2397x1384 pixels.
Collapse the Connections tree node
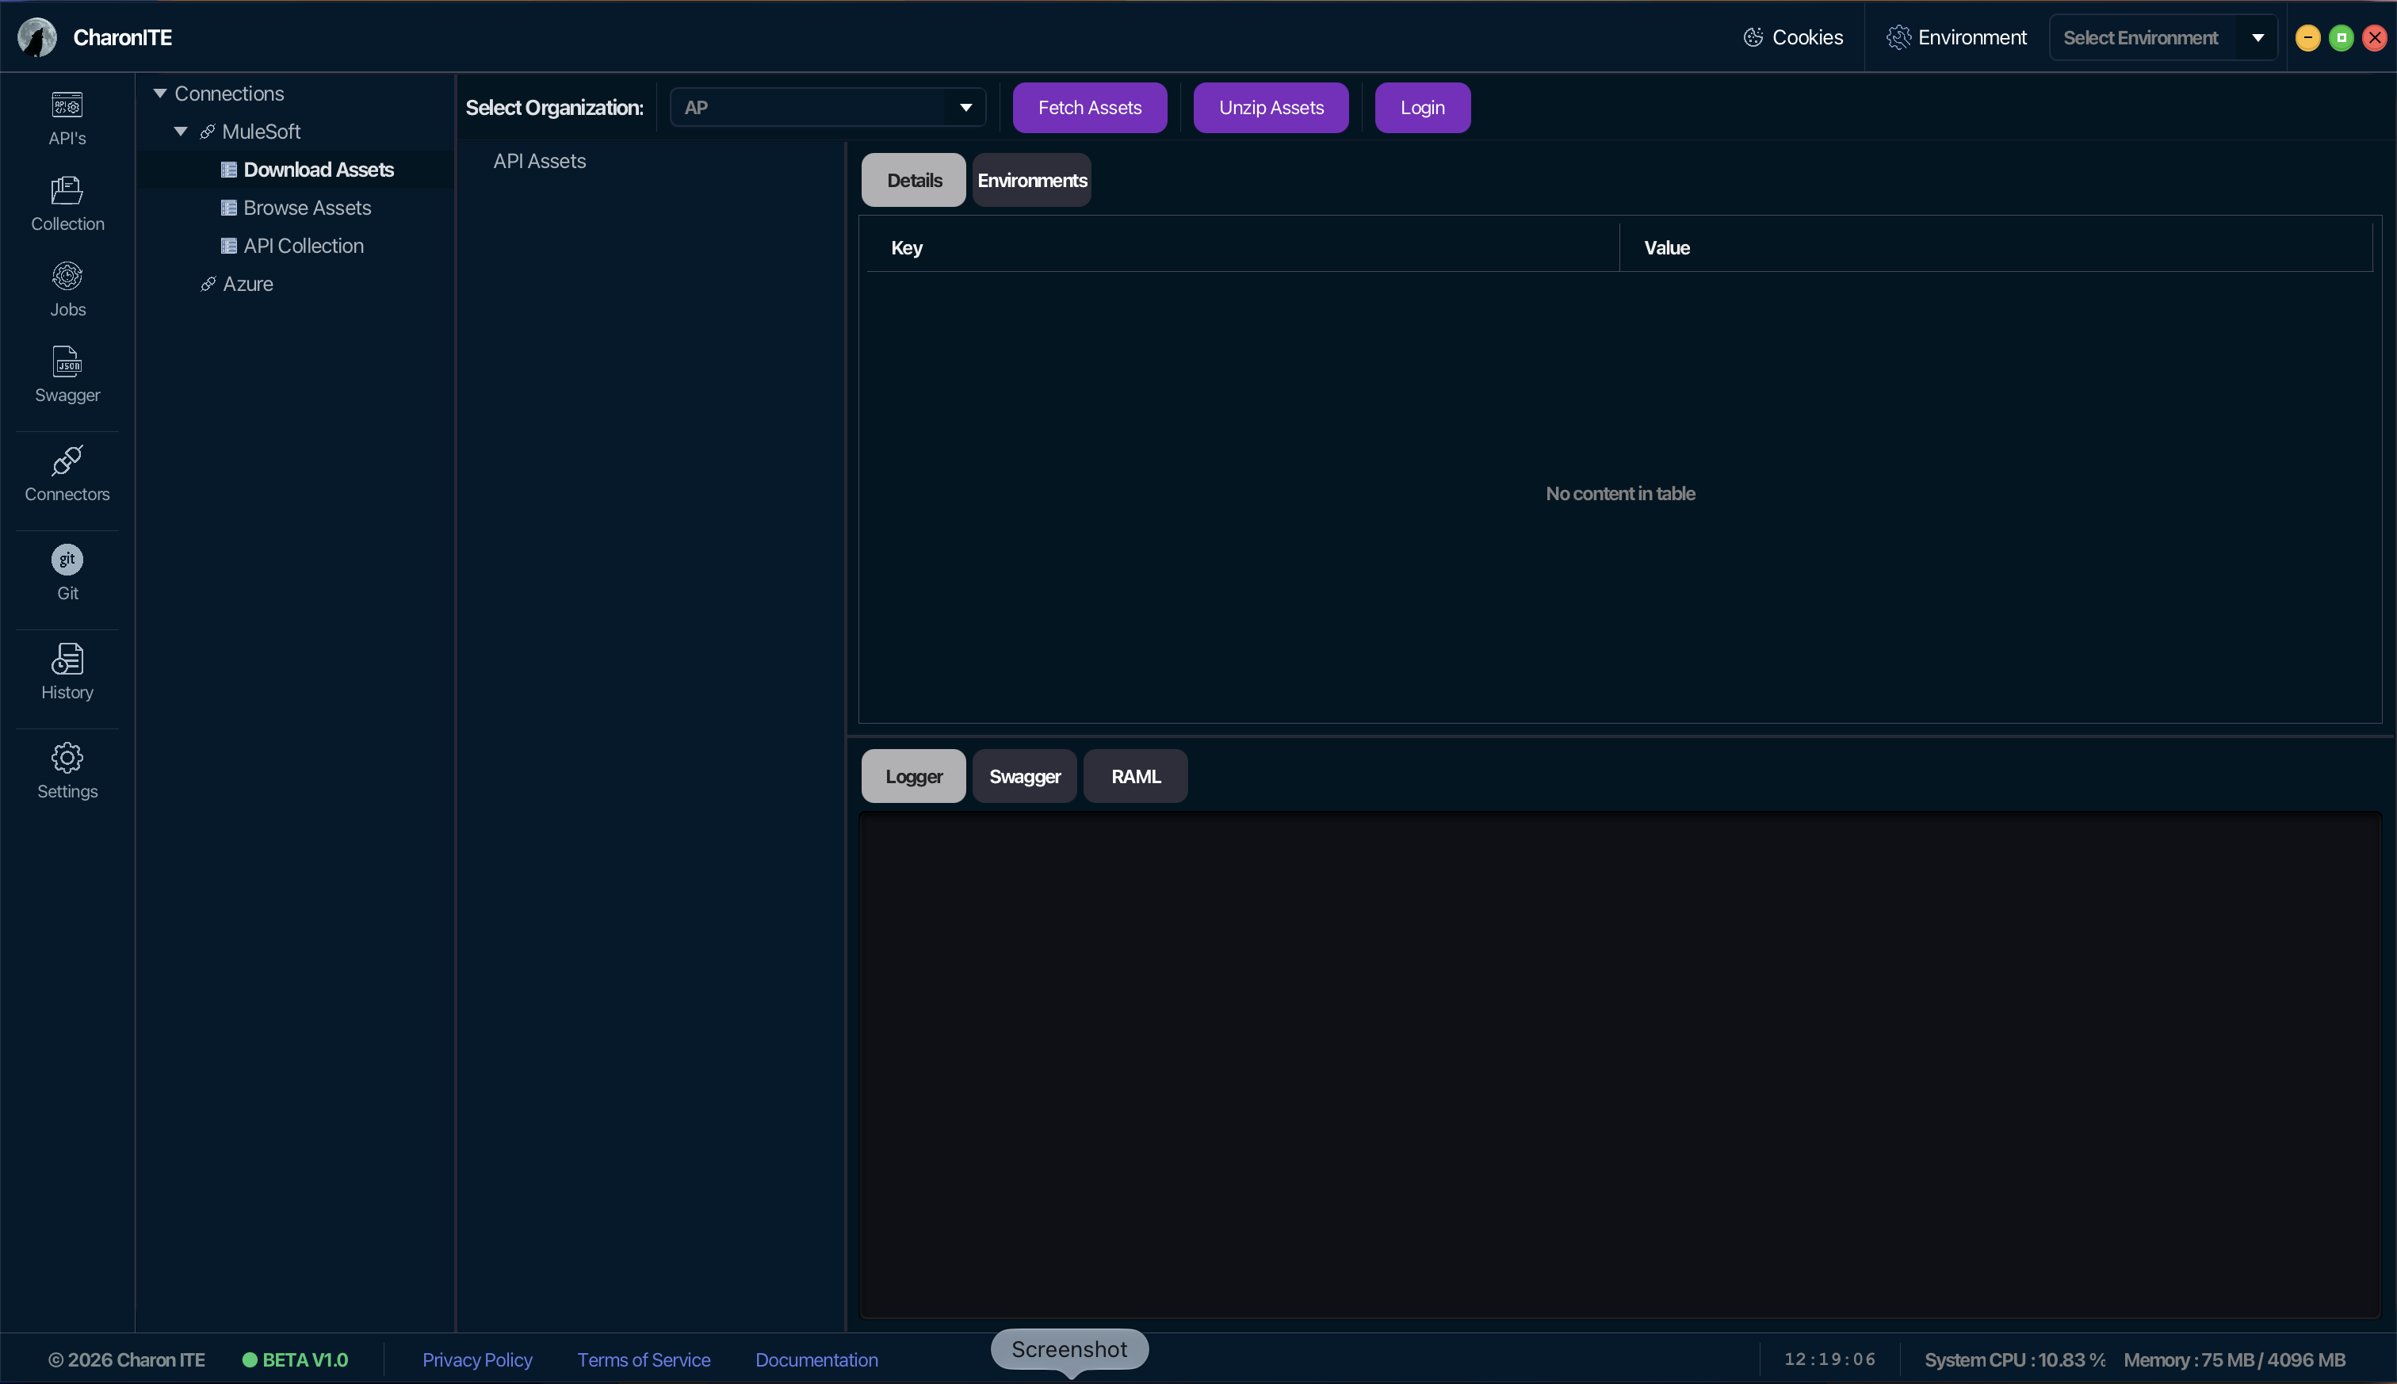point(159,94)
